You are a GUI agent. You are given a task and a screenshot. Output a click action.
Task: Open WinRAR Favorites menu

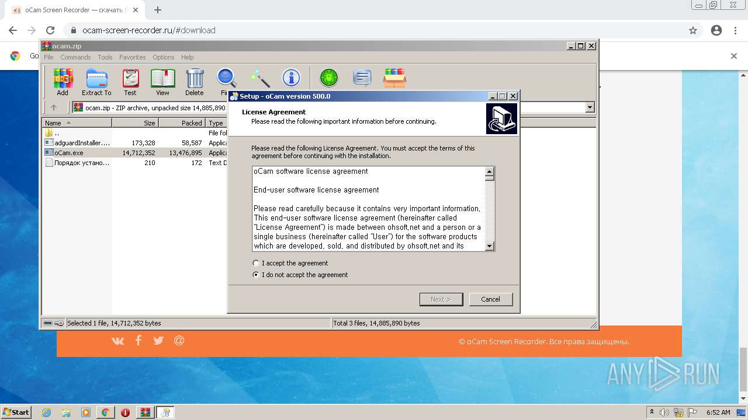click(x=133, y=57)
